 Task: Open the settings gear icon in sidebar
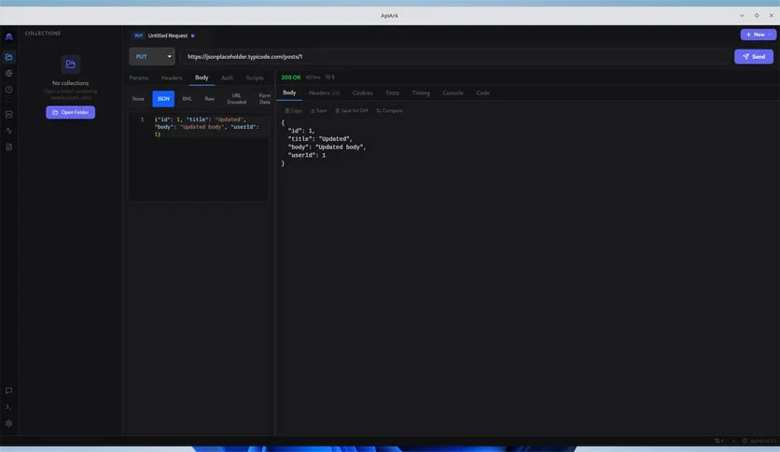(x=9, y=424)
